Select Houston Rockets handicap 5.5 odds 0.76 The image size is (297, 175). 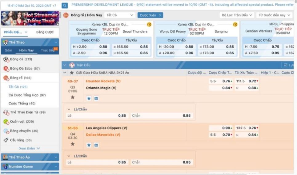click(221, 81)
